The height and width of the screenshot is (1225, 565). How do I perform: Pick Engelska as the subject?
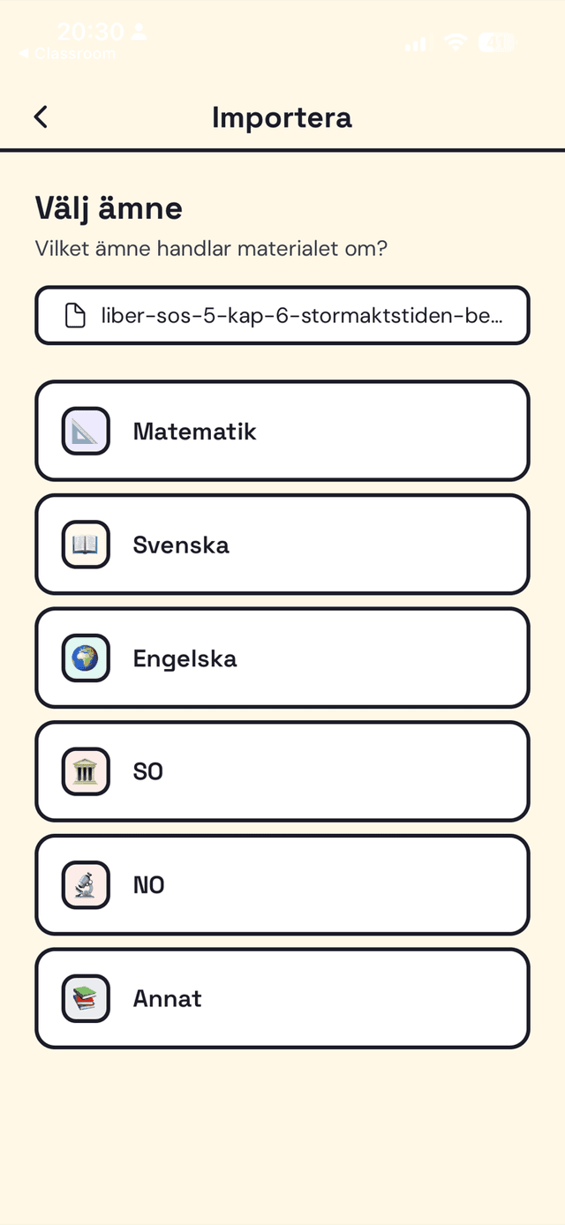coord(282,658)
